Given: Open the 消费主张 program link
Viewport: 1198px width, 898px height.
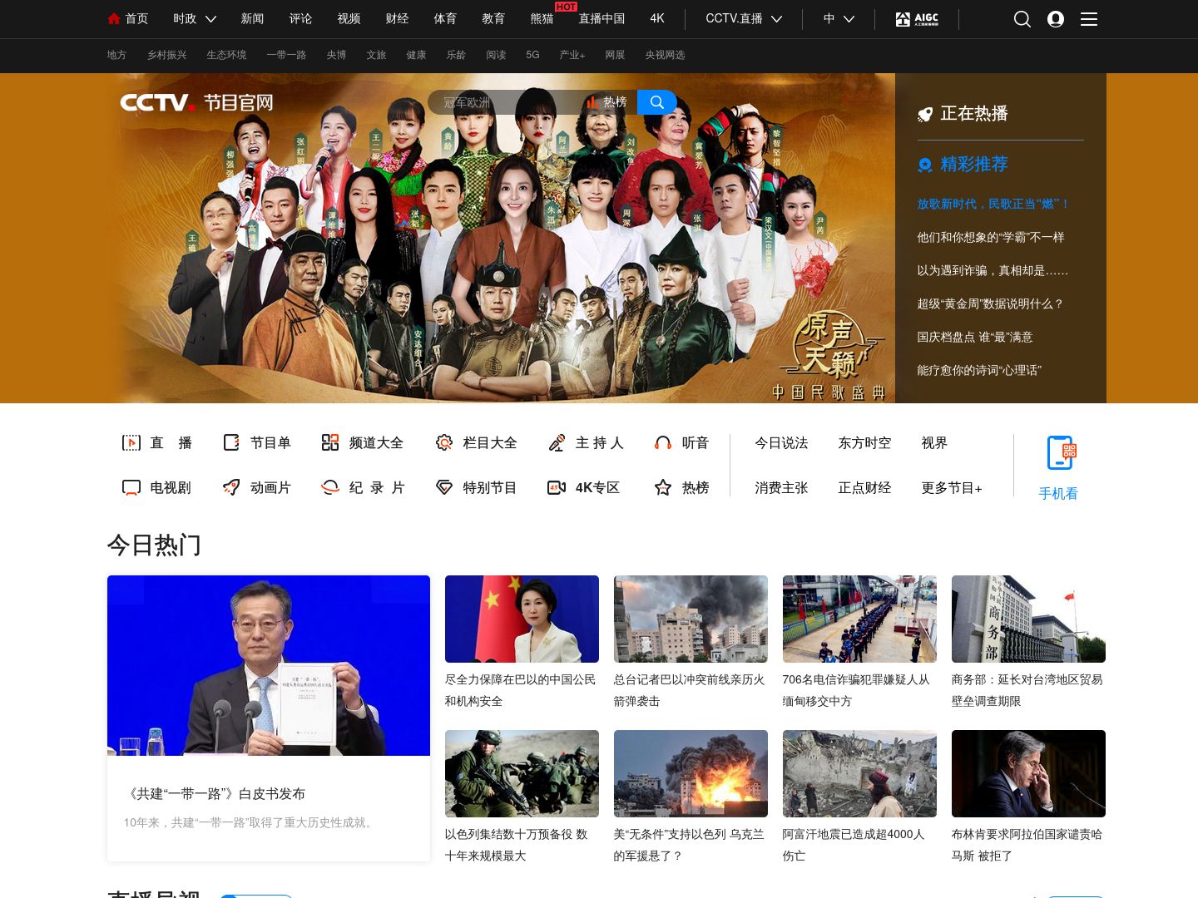Looking at the screenshot, I should 781,488.
